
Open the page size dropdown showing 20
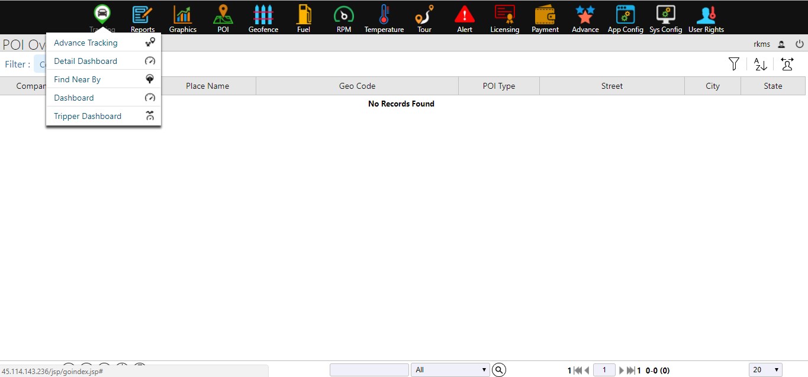pyautogui.click(x=765, y=370)
